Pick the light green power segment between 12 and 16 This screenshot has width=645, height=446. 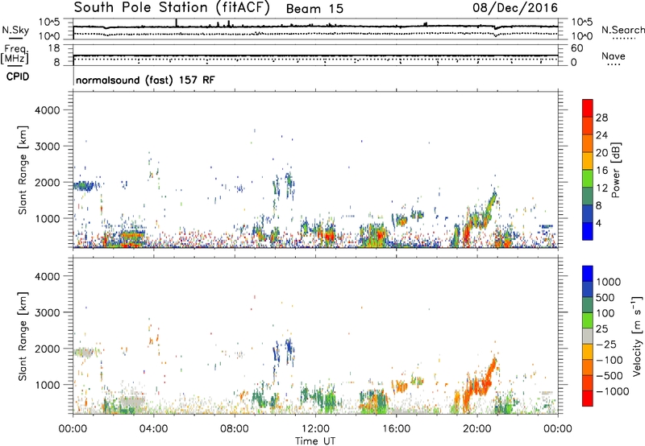(x=588, y=179)
